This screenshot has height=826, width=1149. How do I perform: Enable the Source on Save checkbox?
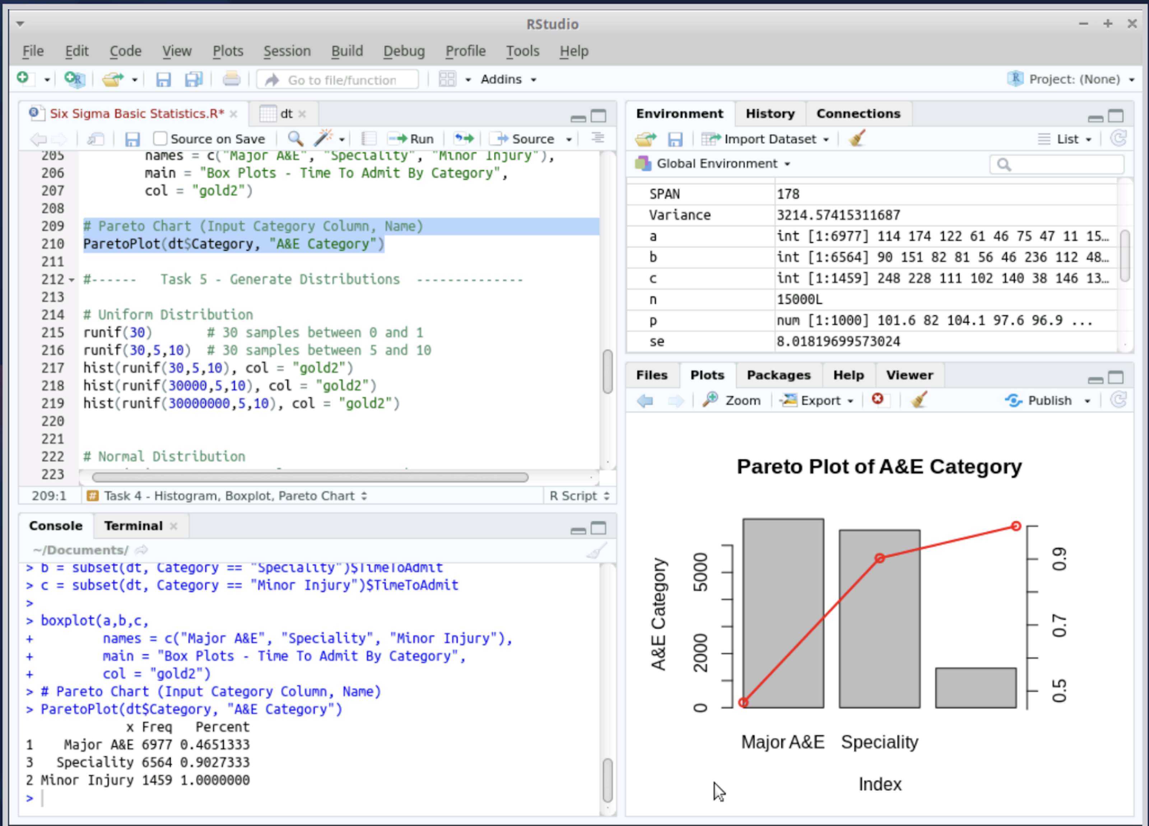(160, 138)
